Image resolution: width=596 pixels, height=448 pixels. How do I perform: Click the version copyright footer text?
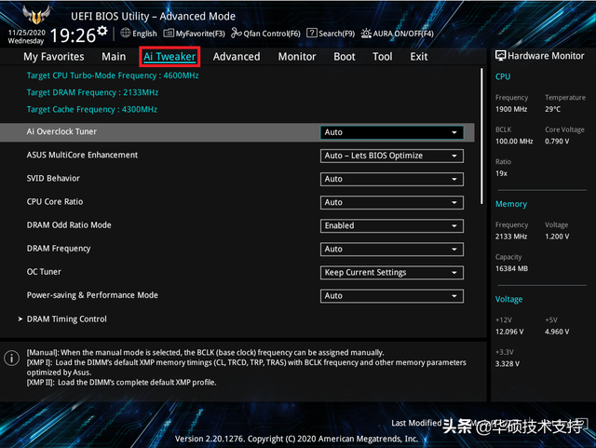pos(296,439)
